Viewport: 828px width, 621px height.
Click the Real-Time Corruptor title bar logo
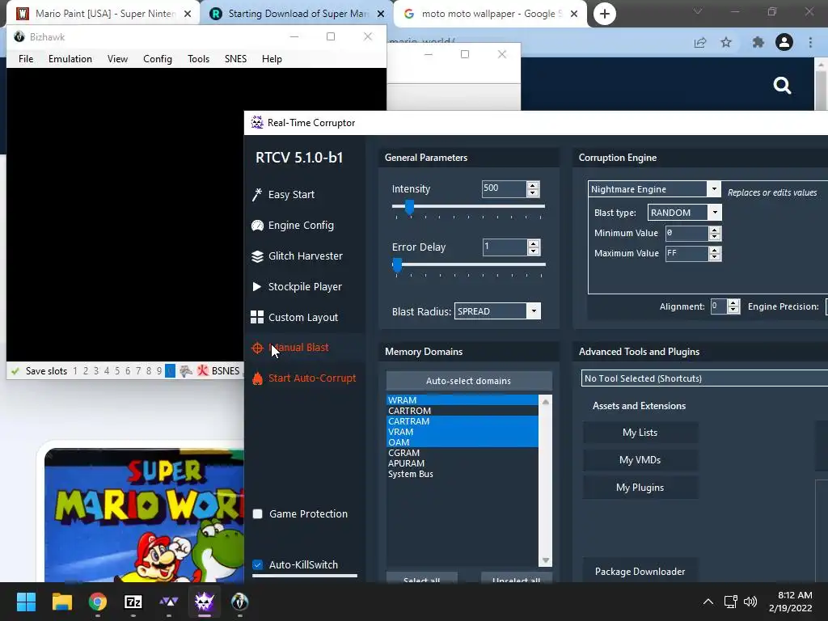[257, 123]
